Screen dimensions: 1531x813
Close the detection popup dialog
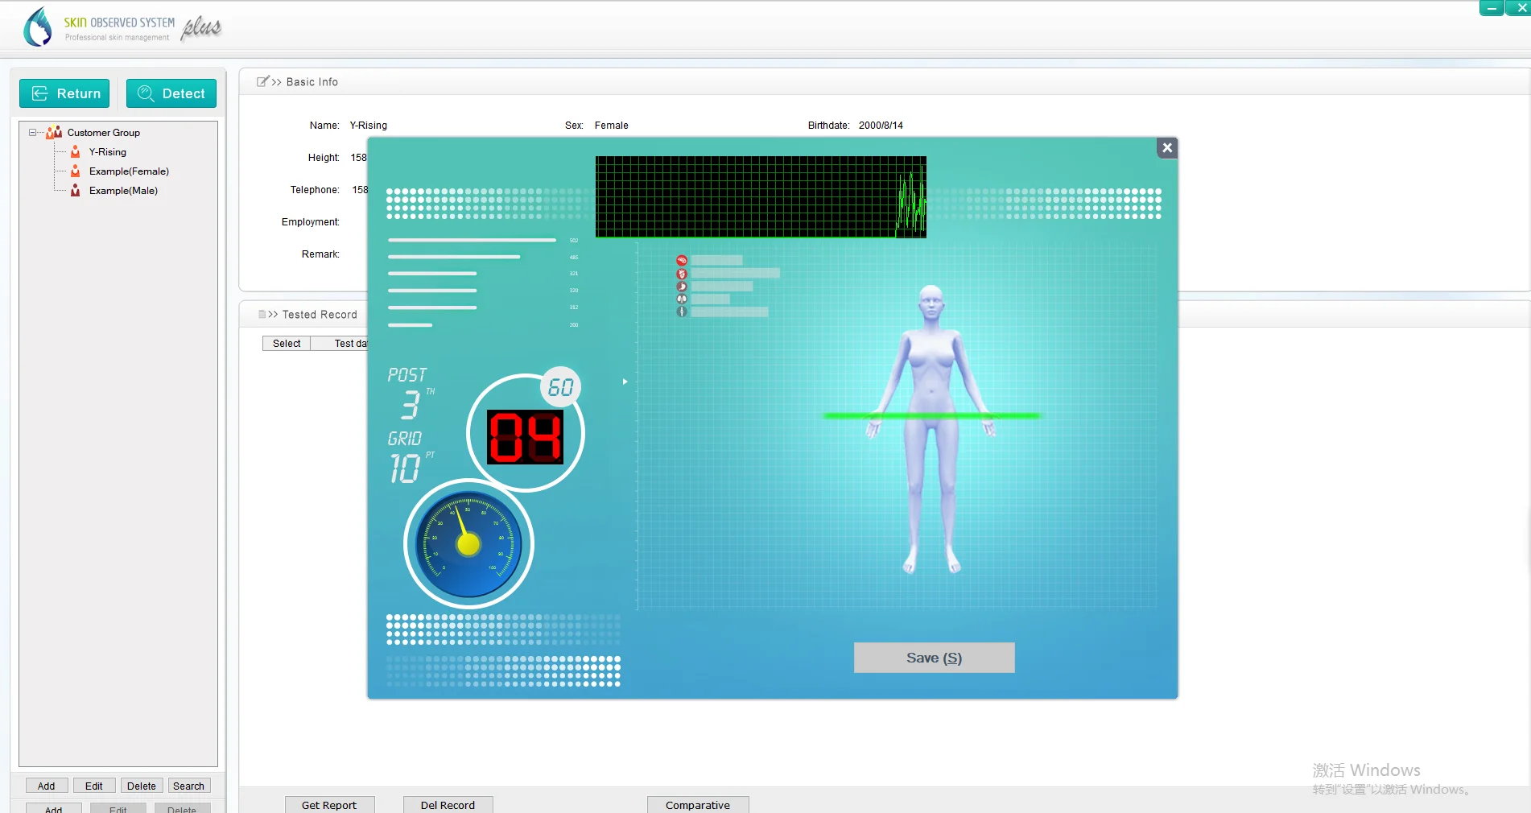tap(1166, 148)
